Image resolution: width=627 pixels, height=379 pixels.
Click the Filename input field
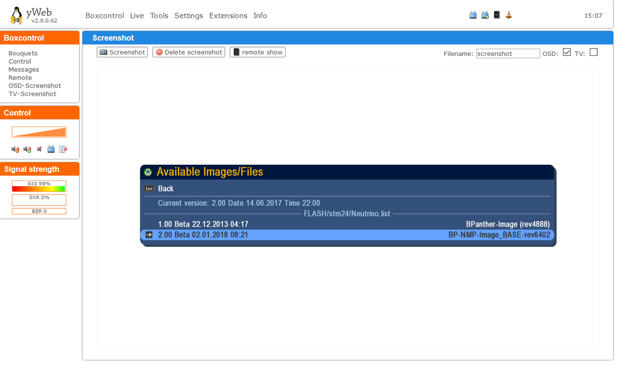pyautogui.click(x=508, y=53)
